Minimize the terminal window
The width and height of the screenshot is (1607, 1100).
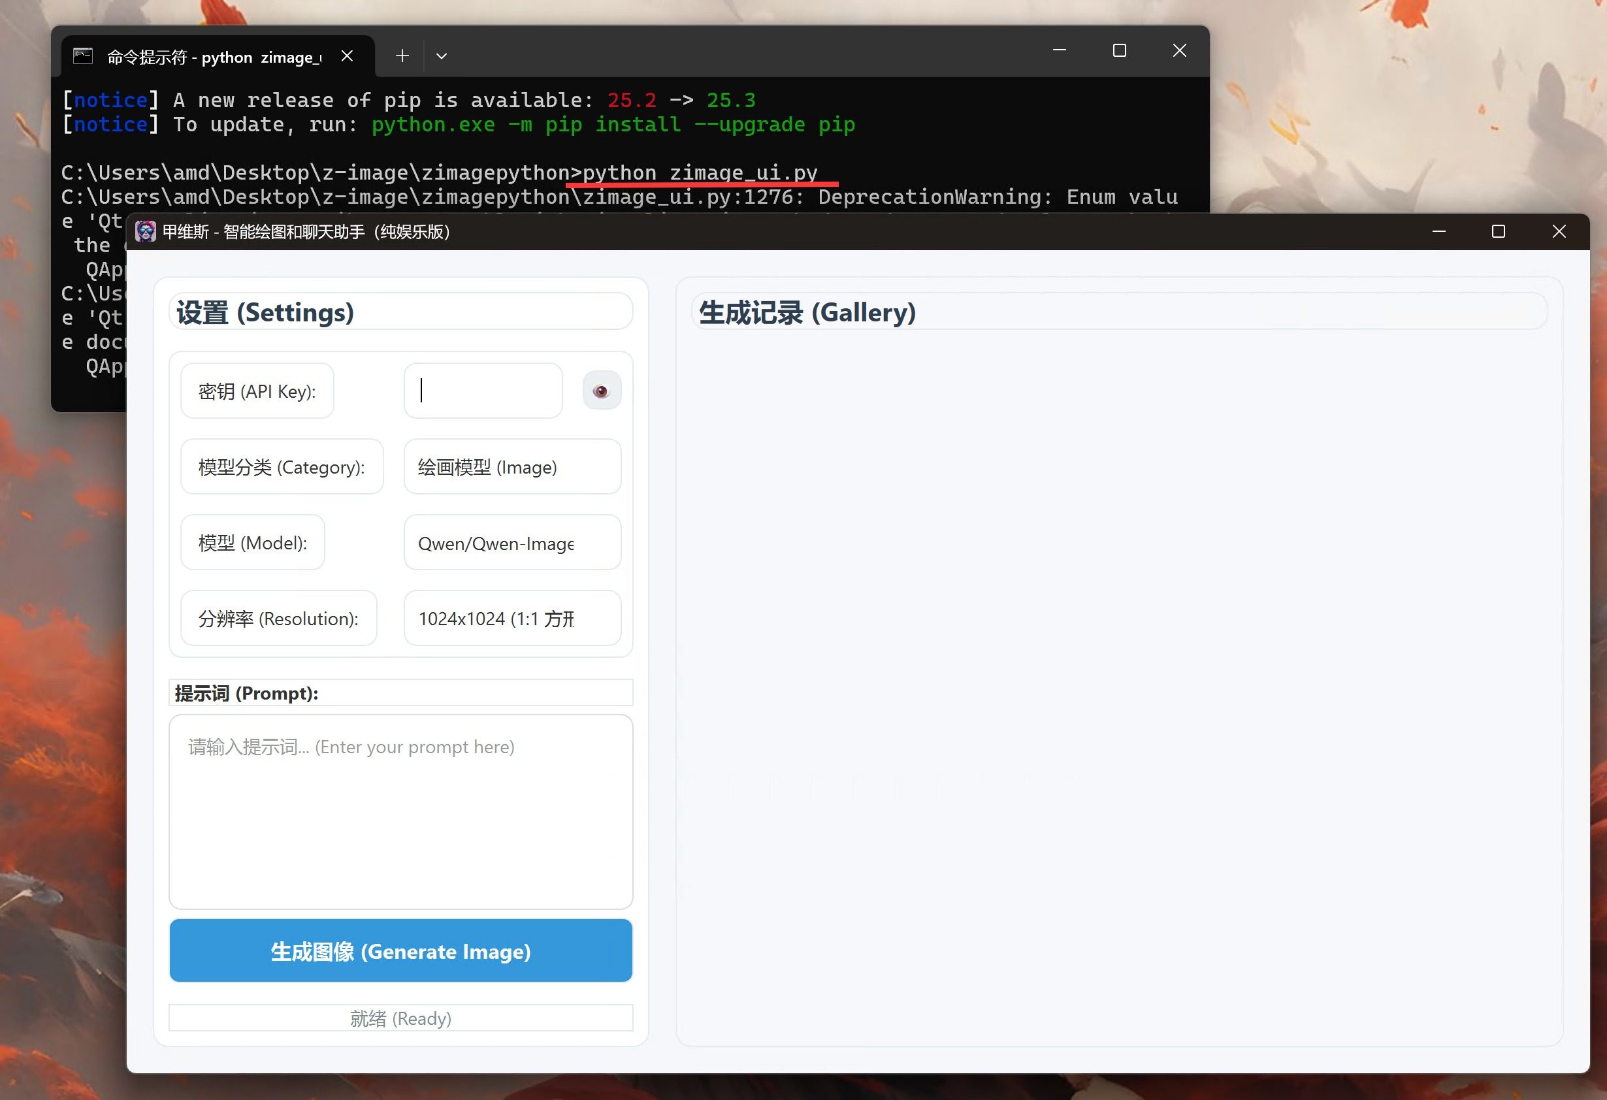[x=1059, y=50]
